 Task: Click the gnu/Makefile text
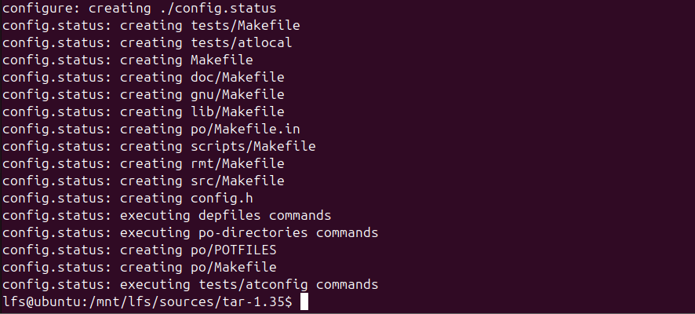point(237,94)
